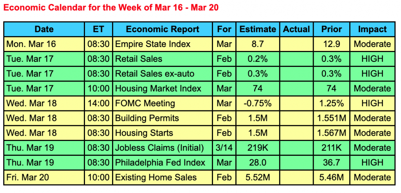401x193 pixels.
Task: Select the Empire State Index cell
Action: (x=153, y=44)
